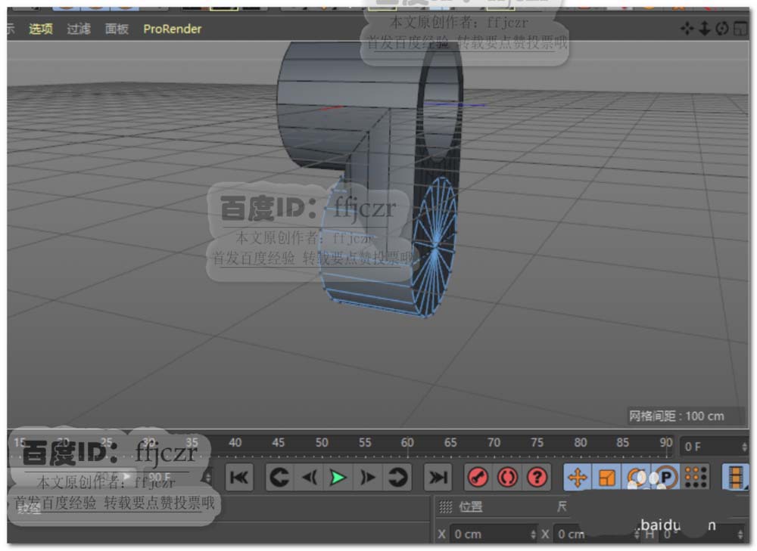Toggle point level animation dots icon
The width and height of the screenshot is (757, 551).
point(696,477)
